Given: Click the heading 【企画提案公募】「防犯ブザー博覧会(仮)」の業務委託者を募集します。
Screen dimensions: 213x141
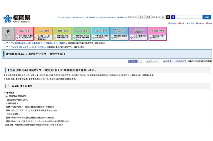Looking at the screenshot, I should click(52, 70).
